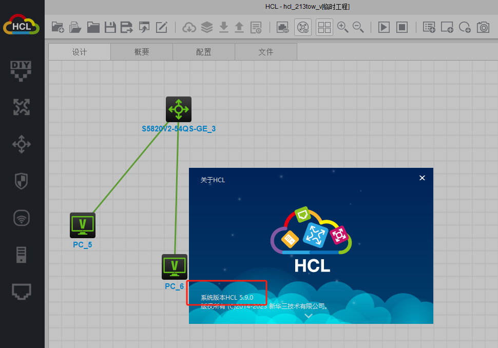Click the download arrow icon
498x348 pixels.
[x=224, y=27]
